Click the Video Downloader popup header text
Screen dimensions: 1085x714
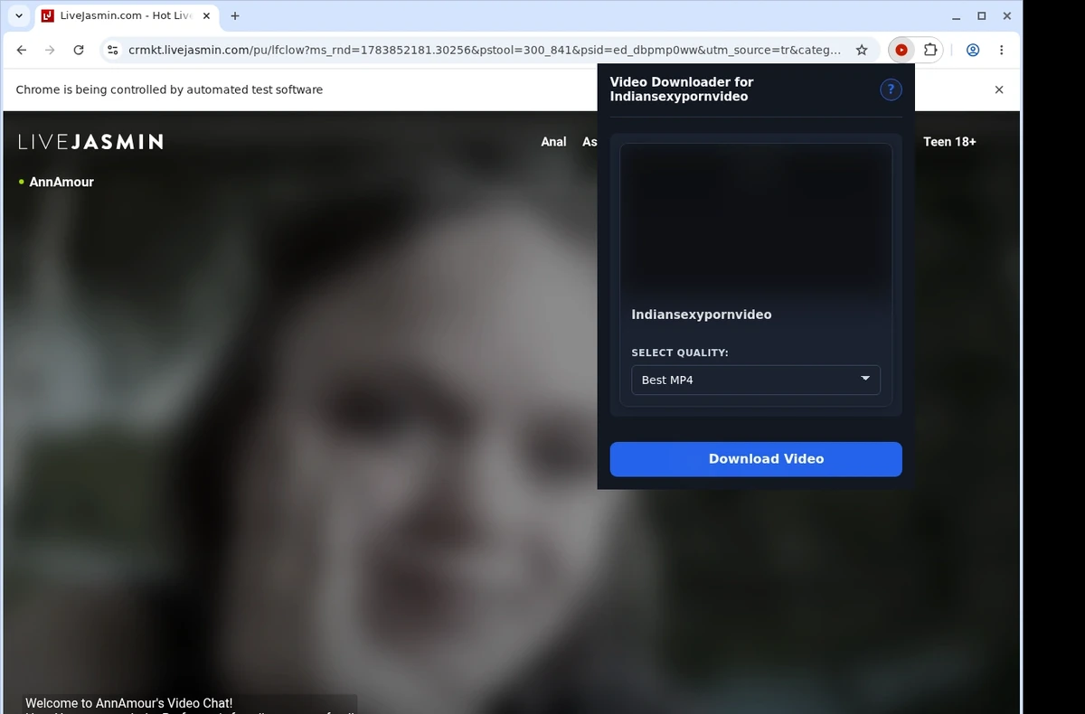pyautogui.click(x=682, y=89)
